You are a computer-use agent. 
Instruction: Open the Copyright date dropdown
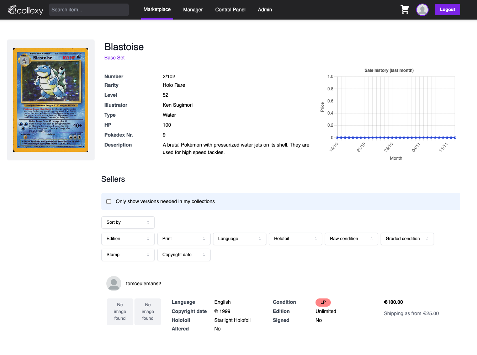coord(184,255)
